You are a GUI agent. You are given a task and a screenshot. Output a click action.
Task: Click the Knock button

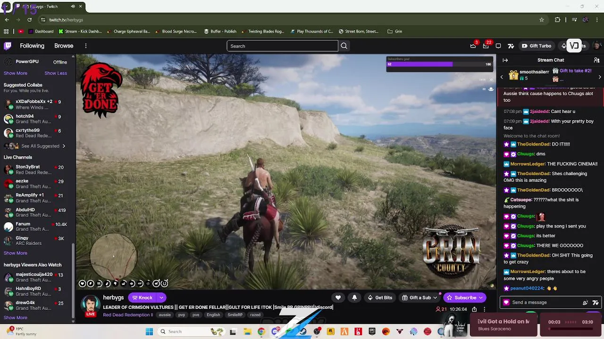(142, 298)
